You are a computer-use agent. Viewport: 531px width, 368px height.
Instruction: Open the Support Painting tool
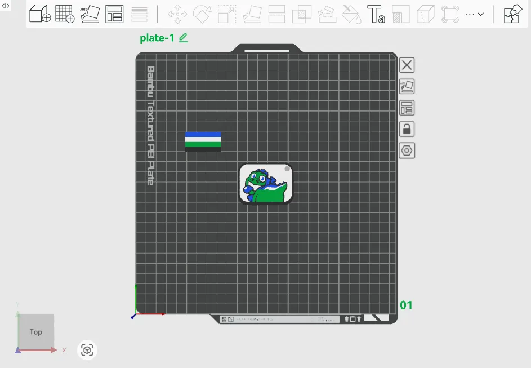click(327, 14)
